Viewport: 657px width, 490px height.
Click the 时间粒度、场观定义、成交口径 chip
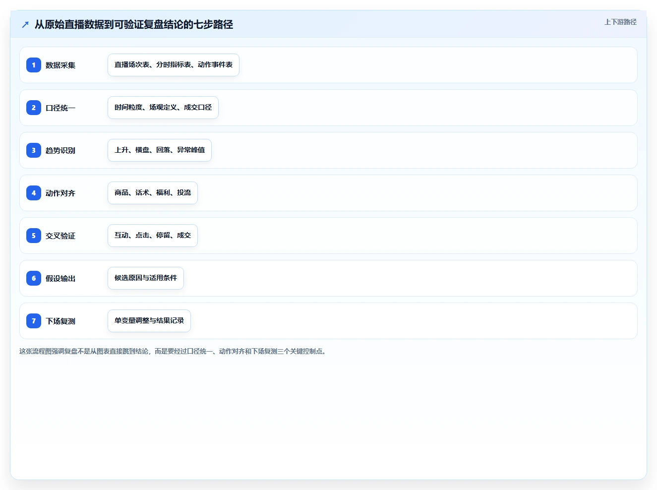[x=163, y=108]
